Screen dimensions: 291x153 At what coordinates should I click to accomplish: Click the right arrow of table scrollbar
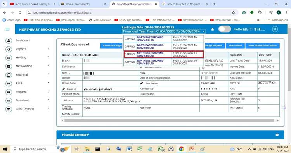coord(278,120)
